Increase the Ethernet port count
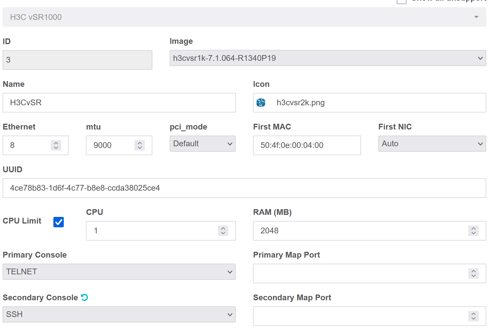 [x=56, y=143]
